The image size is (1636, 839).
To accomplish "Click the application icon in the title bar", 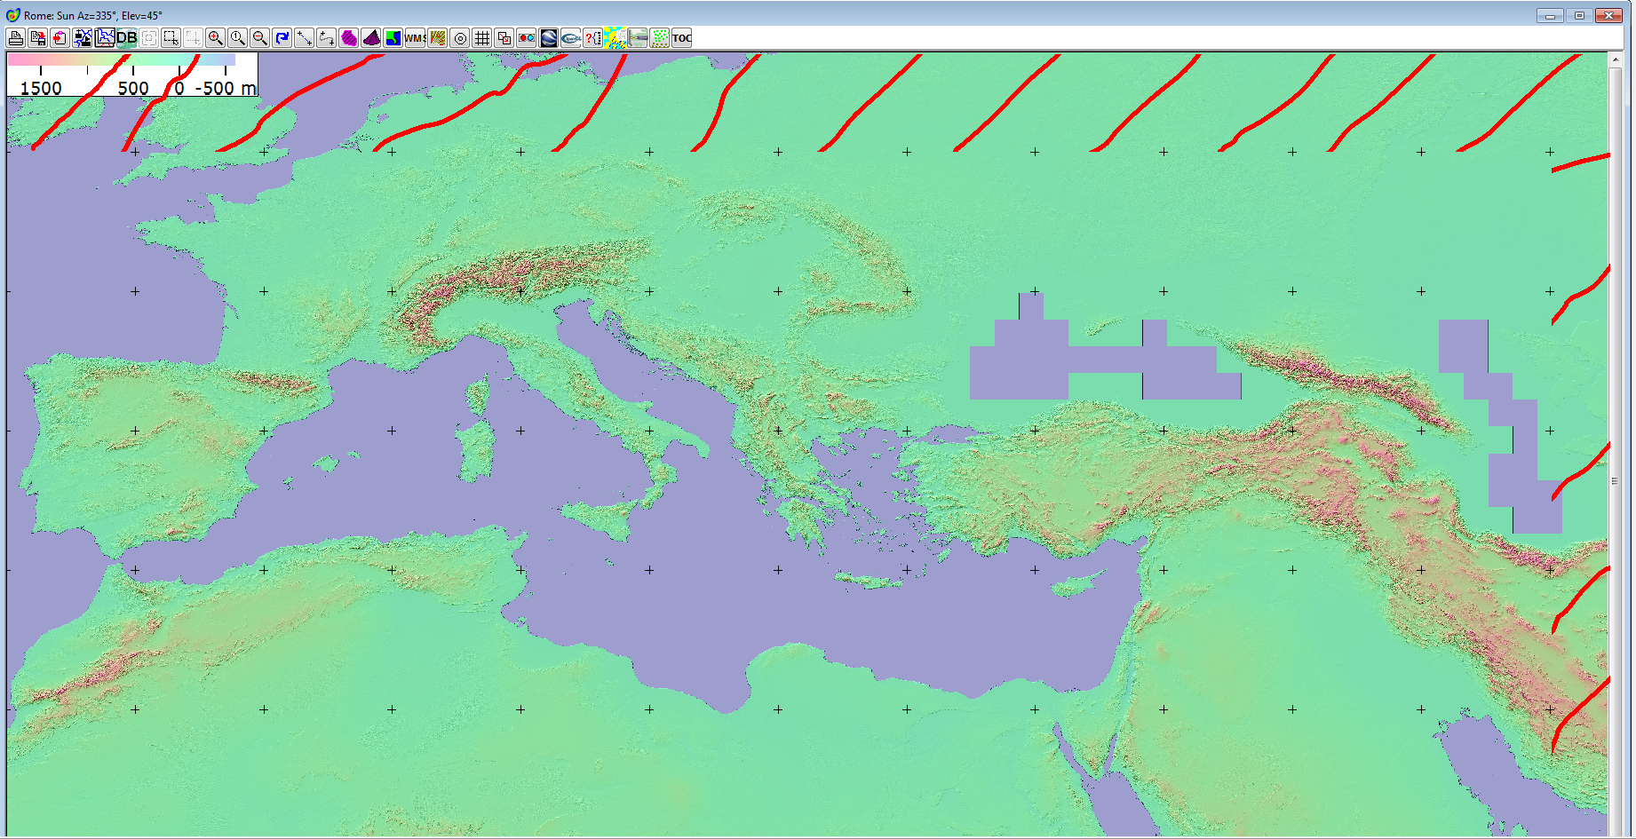I will point(13,15).
